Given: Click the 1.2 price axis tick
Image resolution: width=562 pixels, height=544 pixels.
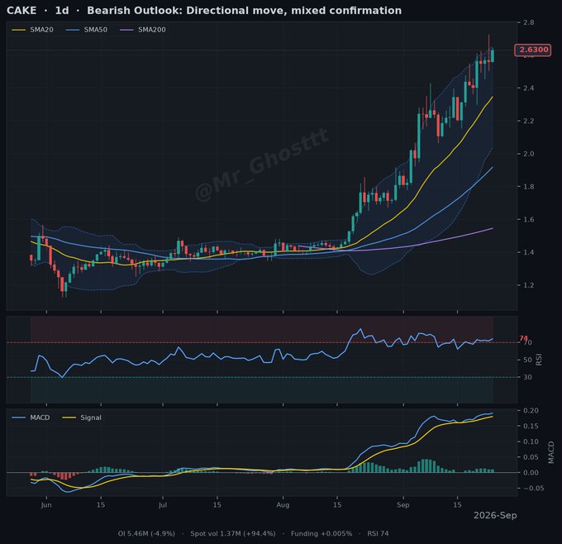Looking at the screenshot, I should click(528, 285).
